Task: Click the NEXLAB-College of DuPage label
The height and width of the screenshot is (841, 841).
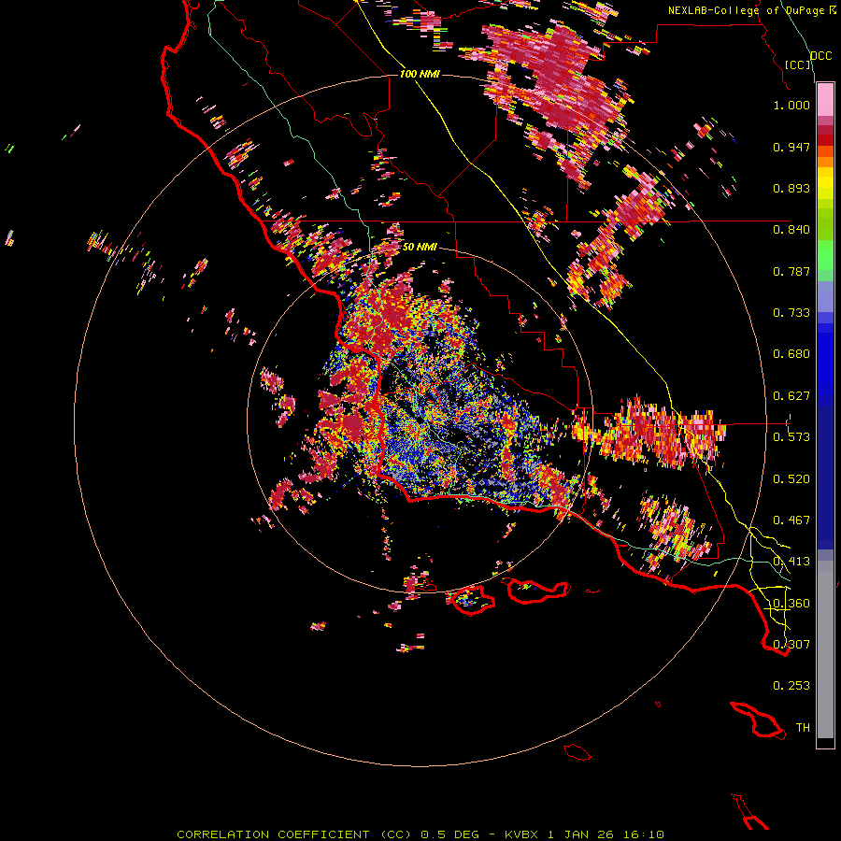Action: coord(746,10)
